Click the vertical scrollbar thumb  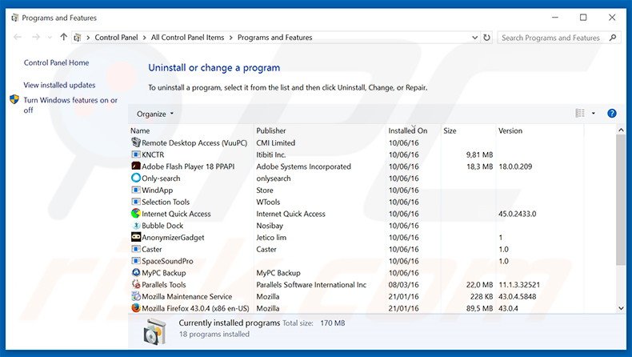[621, 200]
